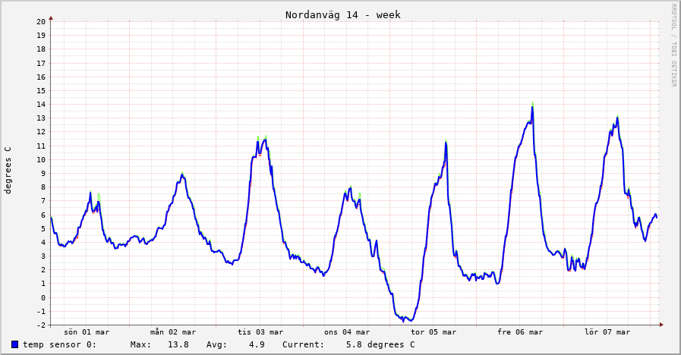The height and width of the screenshot is (355, 681).
Task: Click the Max value 13.8 in legend
Action: [x=177, y=344]
